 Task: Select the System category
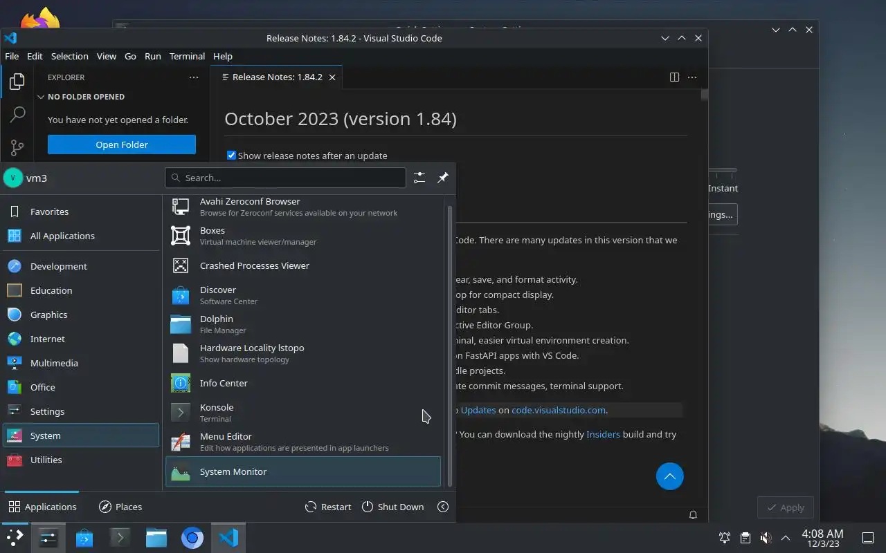tap(81, 435)
